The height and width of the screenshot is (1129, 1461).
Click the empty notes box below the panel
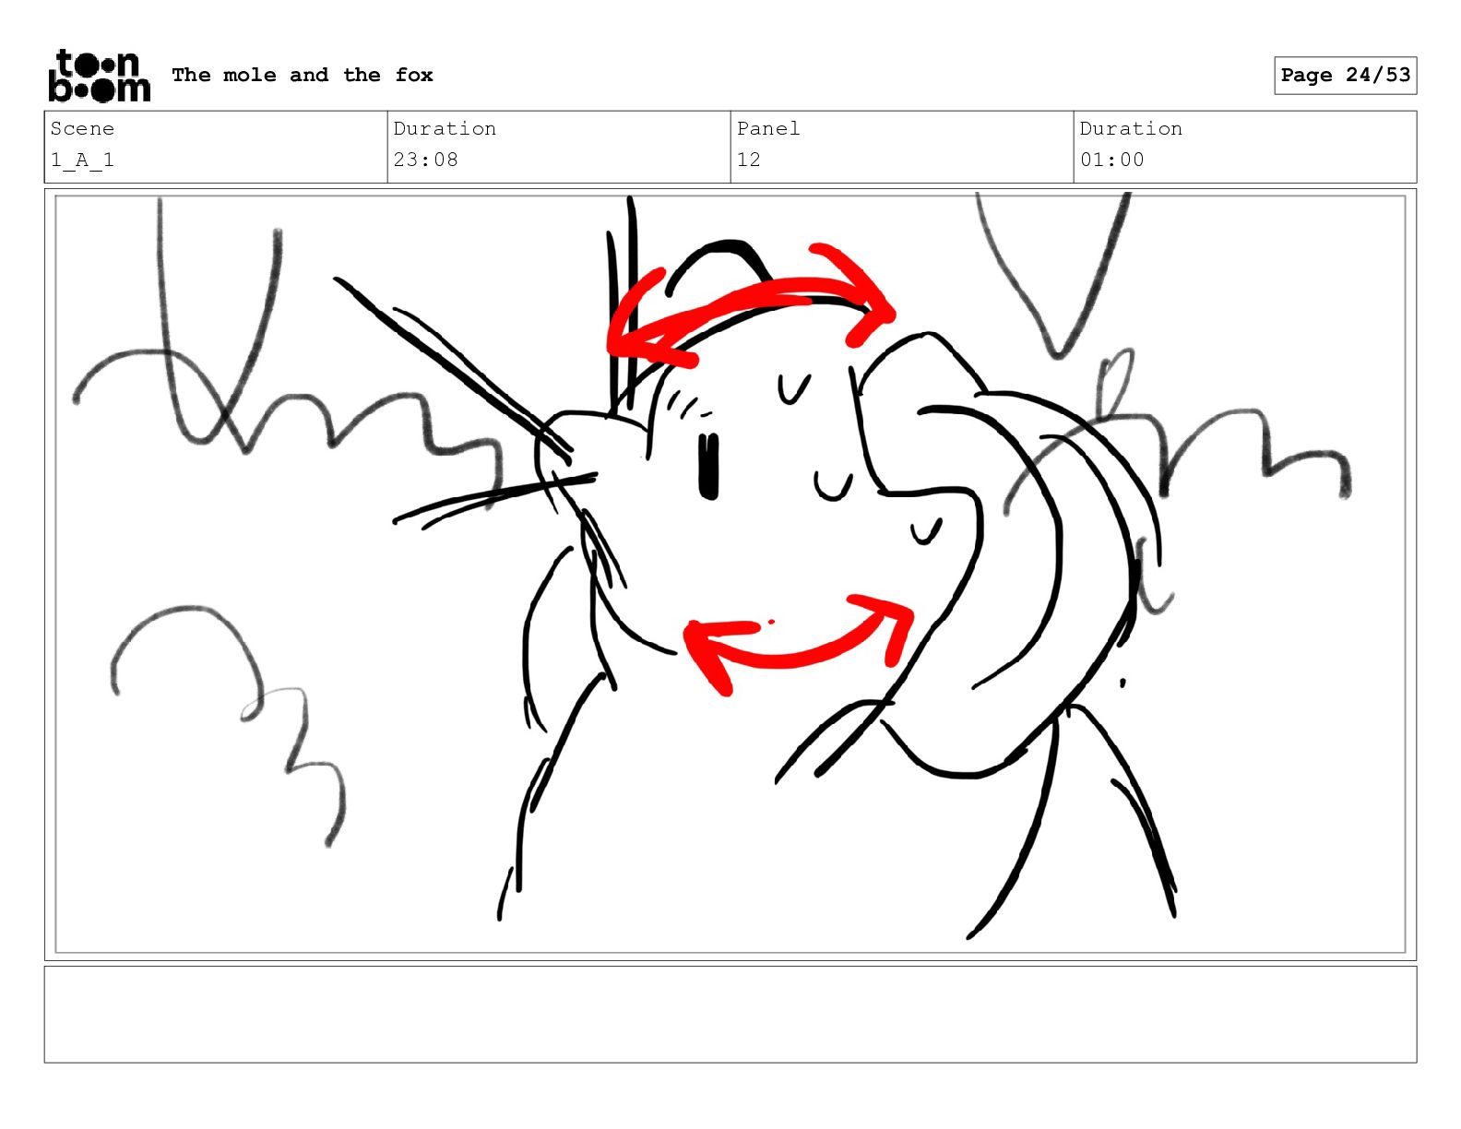pos(730,1014)
